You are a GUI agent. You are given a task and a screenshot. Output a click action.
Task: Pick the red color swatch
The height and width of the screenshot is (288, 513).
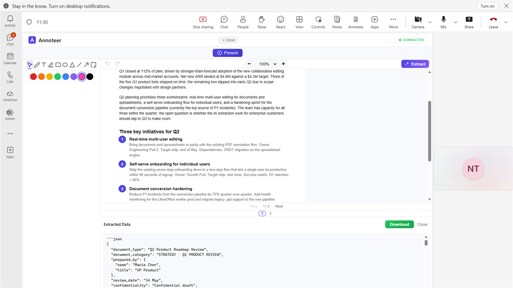point(33,76)
